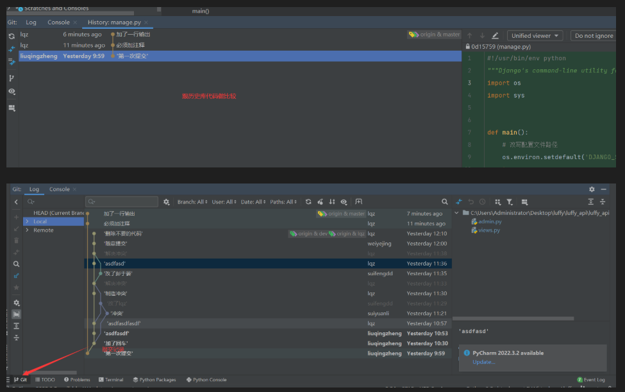
Task: Close the History: manage.py tab
Action: click(146, 22)
